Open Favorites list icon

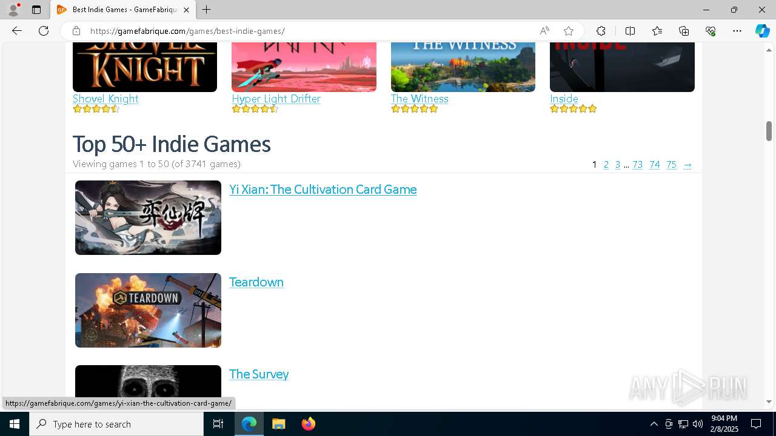pos(657,31)
